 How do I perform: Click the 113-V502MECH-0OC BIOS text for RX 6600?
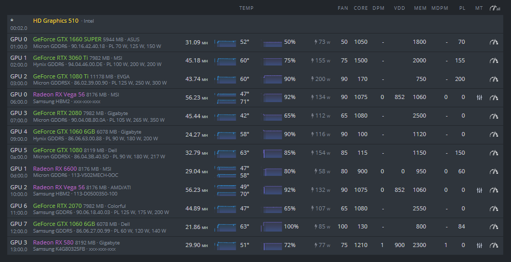click(x=94, y=175)
